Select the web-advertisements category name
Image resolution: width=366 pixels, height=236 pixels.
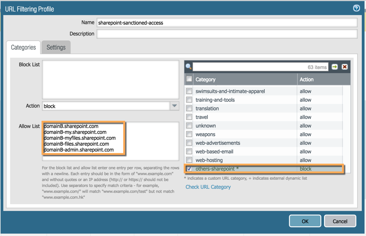[x=218, y=143]
